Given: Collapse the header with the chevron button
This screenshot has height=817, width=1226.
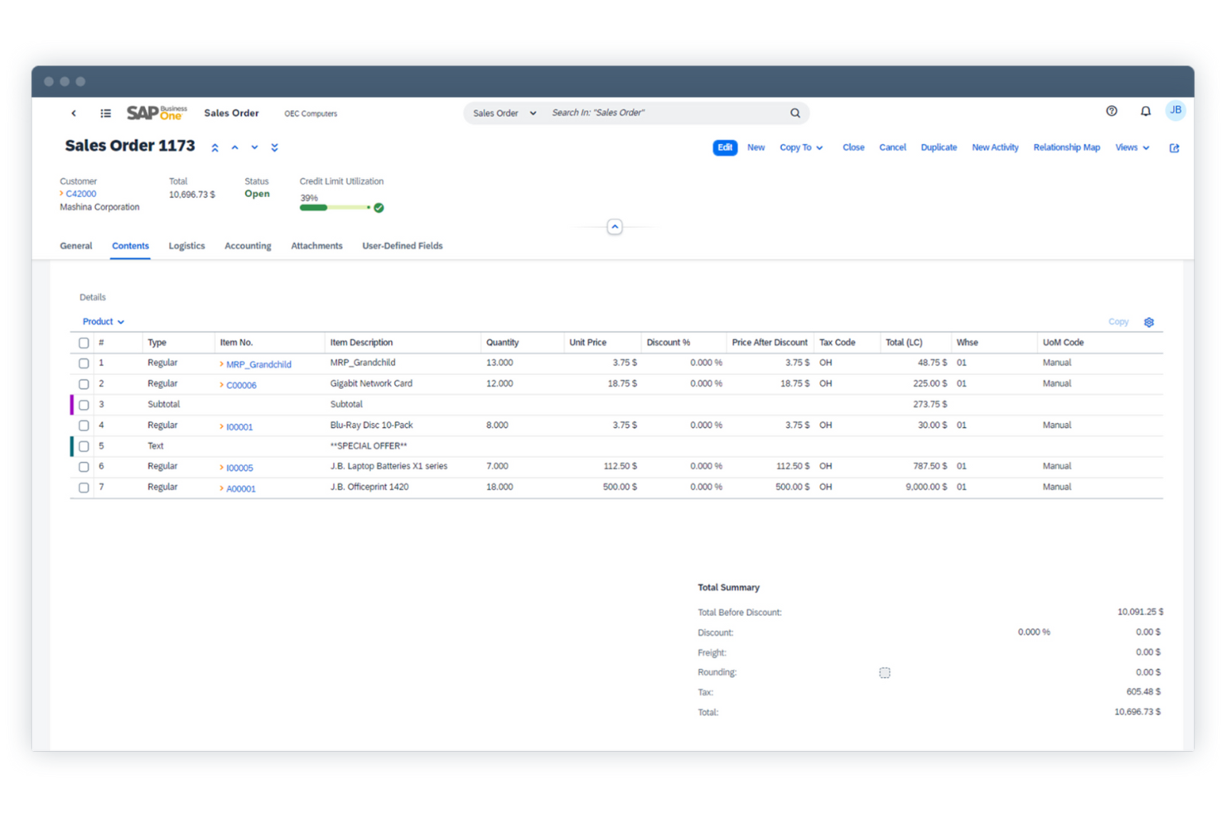Looking at the screenshot, I should tap(615, 227).
